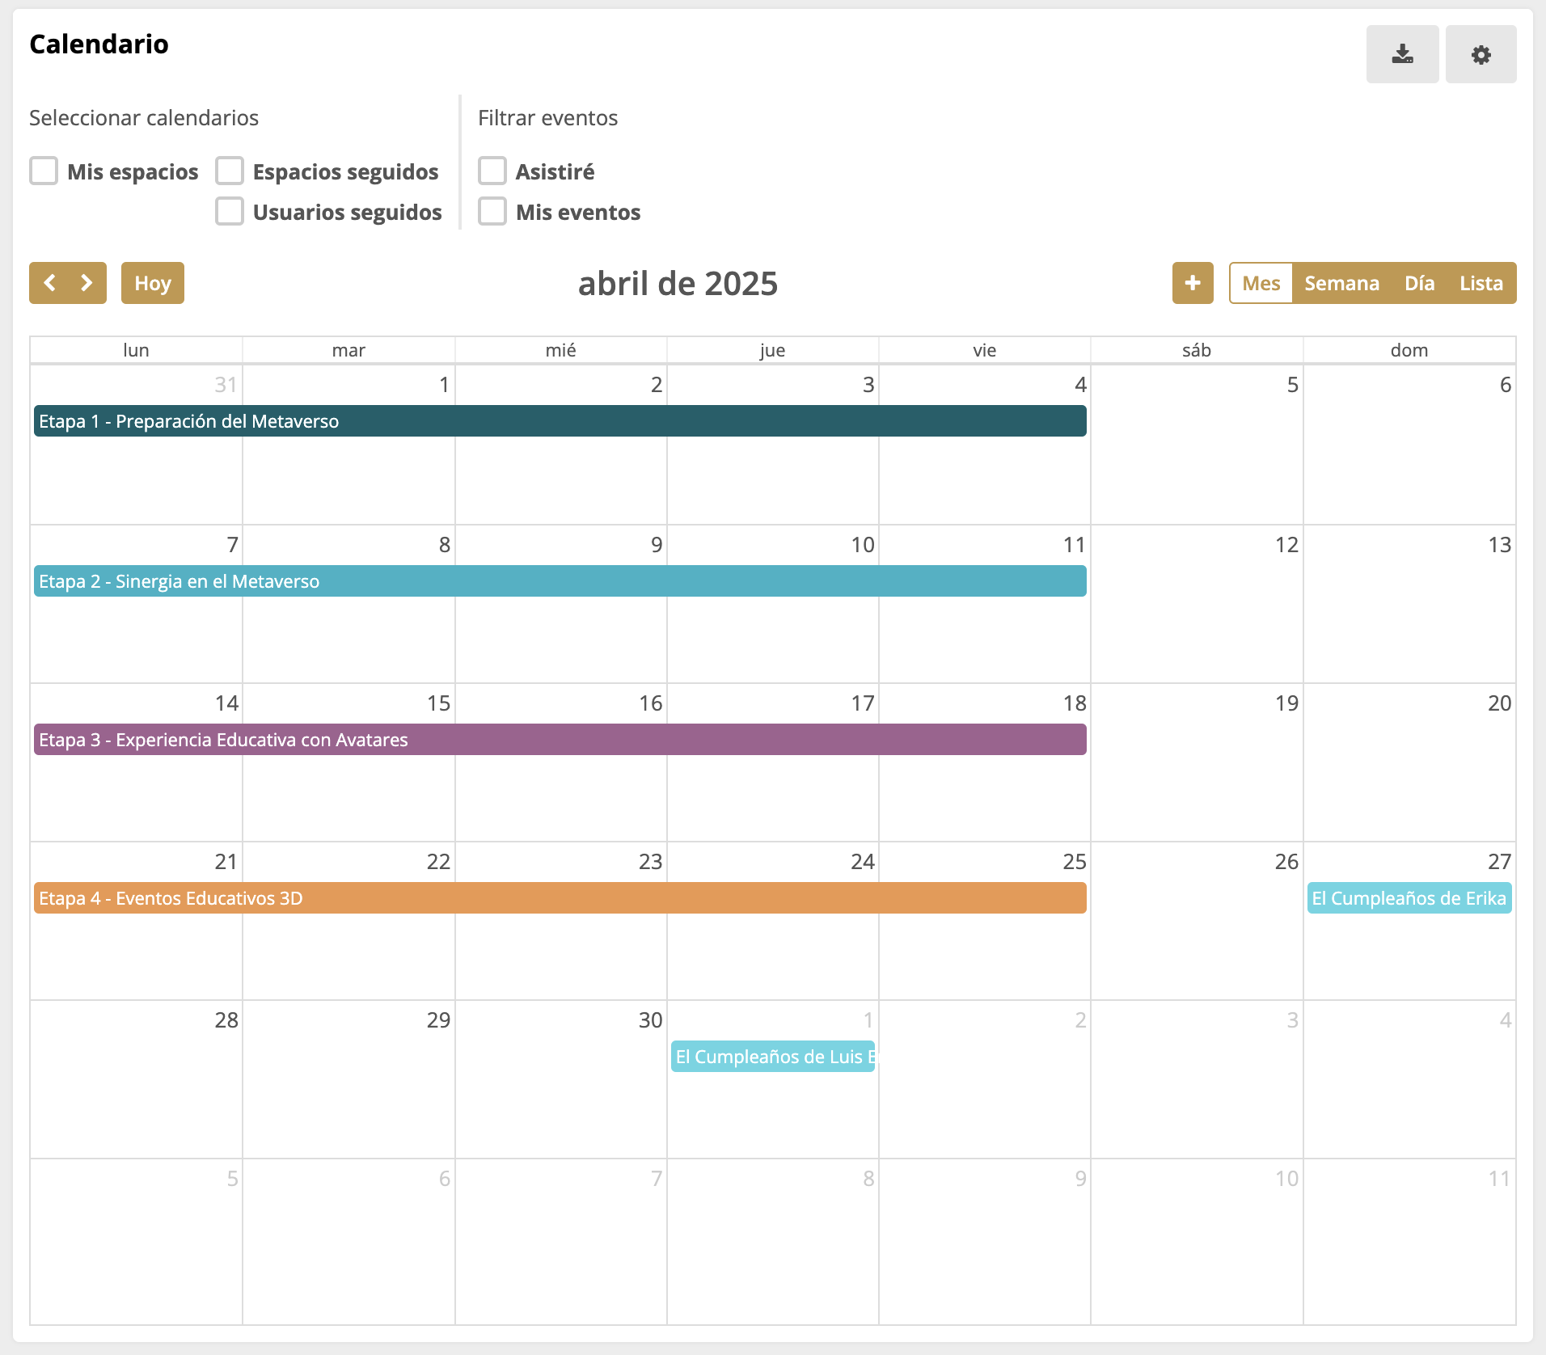
Task: Open Etapa 3 - Experiencia Educativa con Avatares
Action: point(560,740)
